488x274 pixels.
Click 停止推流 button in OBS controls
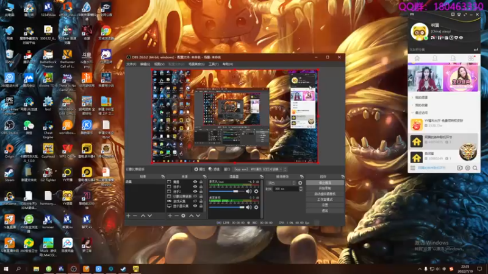coord(325,183)
